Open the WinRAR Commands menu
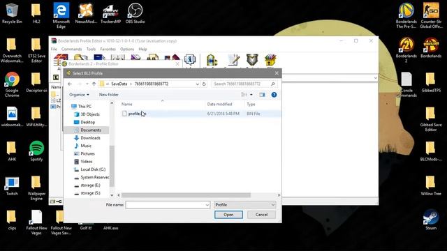447x251 pixels. (x=71, y=49)
